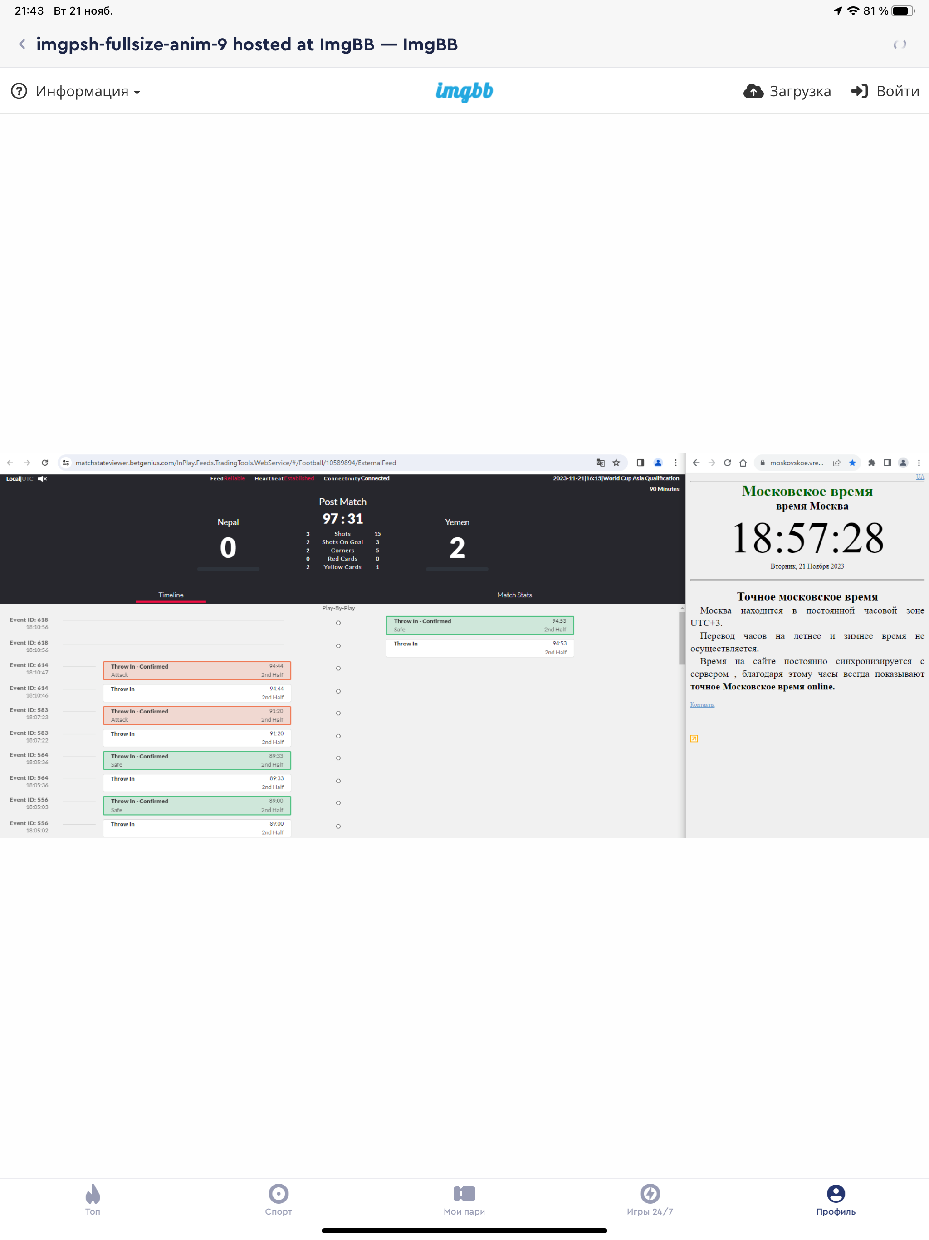The image size is (929, 1240).
Task: Tap the back chevron next to the page title
Action: 22,44
